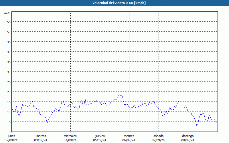Click the 'miércoles' day label
Screen dimensions: 229x143
pos(70,136)
